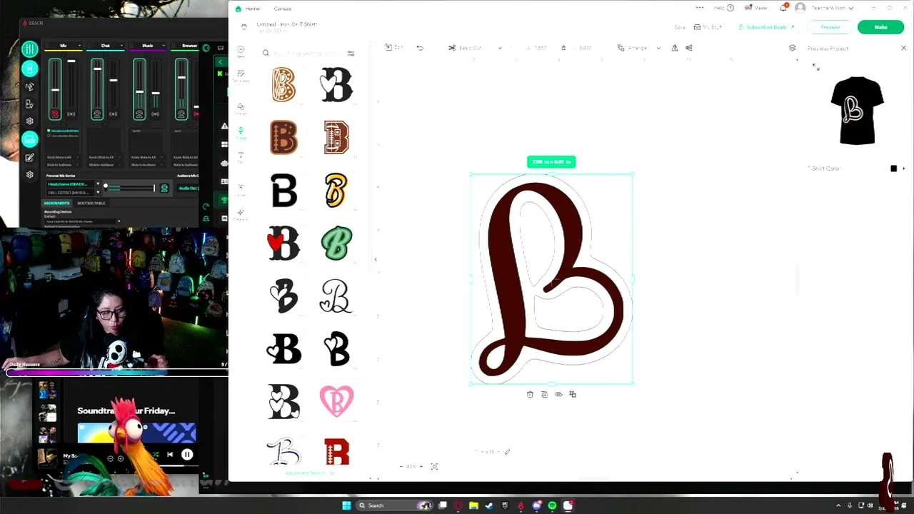Open the edit pencil icon in BEACN sidebar

(x=29, y=157)
